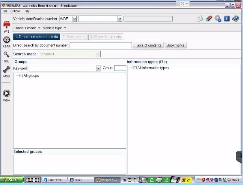
Task: Open the on-screen keyboard taskbar icon
Action: coord(33,180)
